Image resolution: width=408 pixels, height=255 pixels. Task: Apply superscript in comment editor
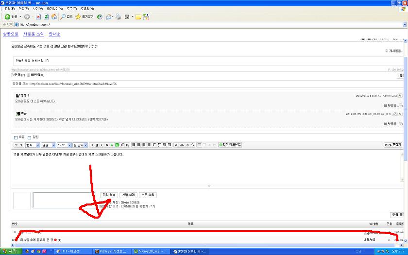122,145
